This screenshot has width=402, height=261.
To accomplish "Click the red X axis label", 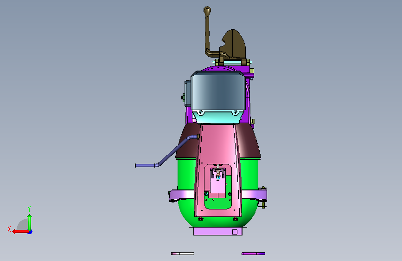I will tap(9, 229).
